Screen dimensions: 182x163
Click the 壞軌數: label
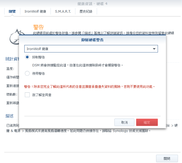pyautogui.click(x=12, y=94)
